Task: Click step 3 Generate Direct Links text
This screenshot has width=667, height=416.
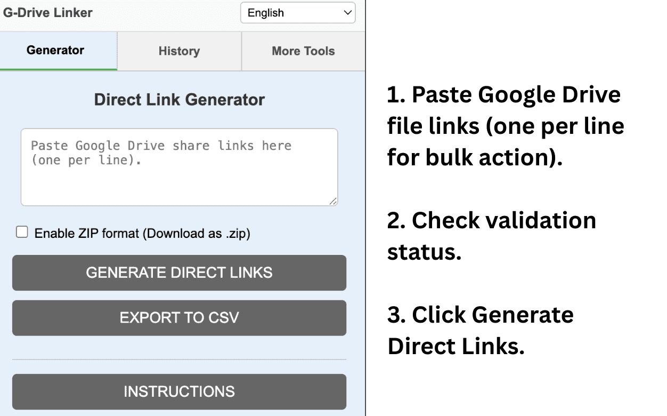Action: click(x=480, y=331)
